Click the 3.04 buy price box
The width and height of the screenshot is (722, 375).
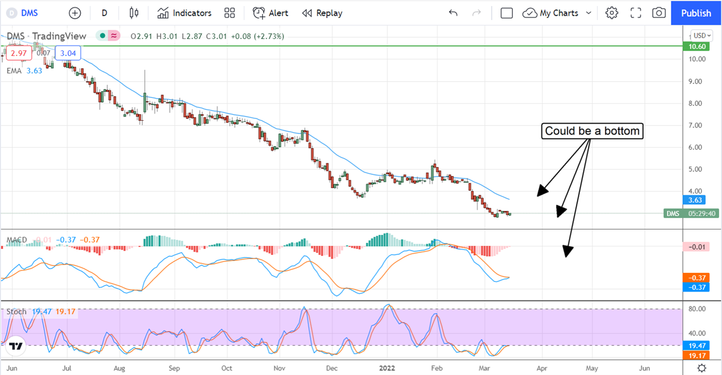click(x=67, y=53)
